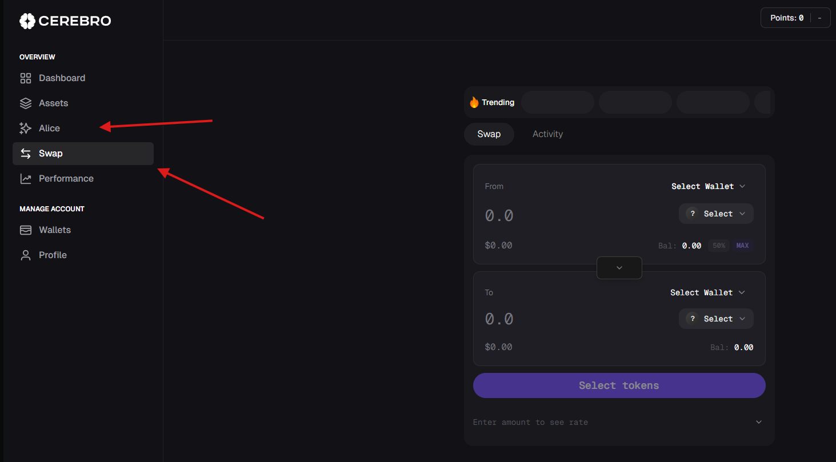Open the From Select Wallet dropdown

pos(708,186)
